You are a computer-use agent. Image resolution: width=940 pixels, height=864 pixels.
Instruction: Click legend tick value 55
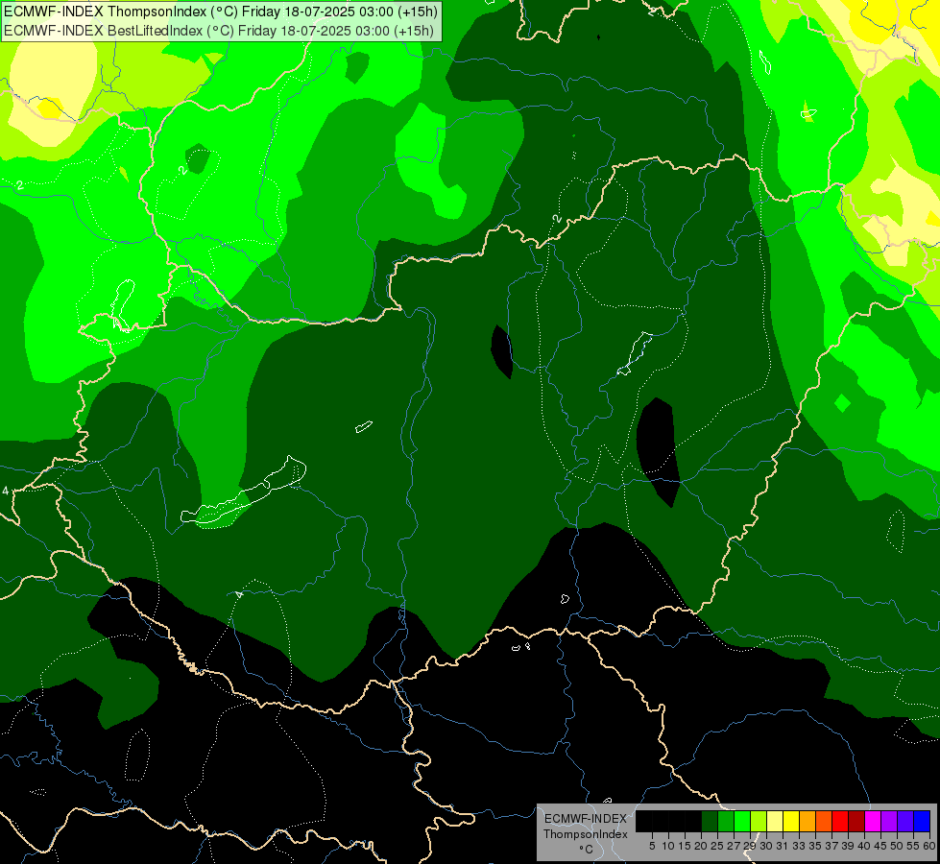[913, 846]
